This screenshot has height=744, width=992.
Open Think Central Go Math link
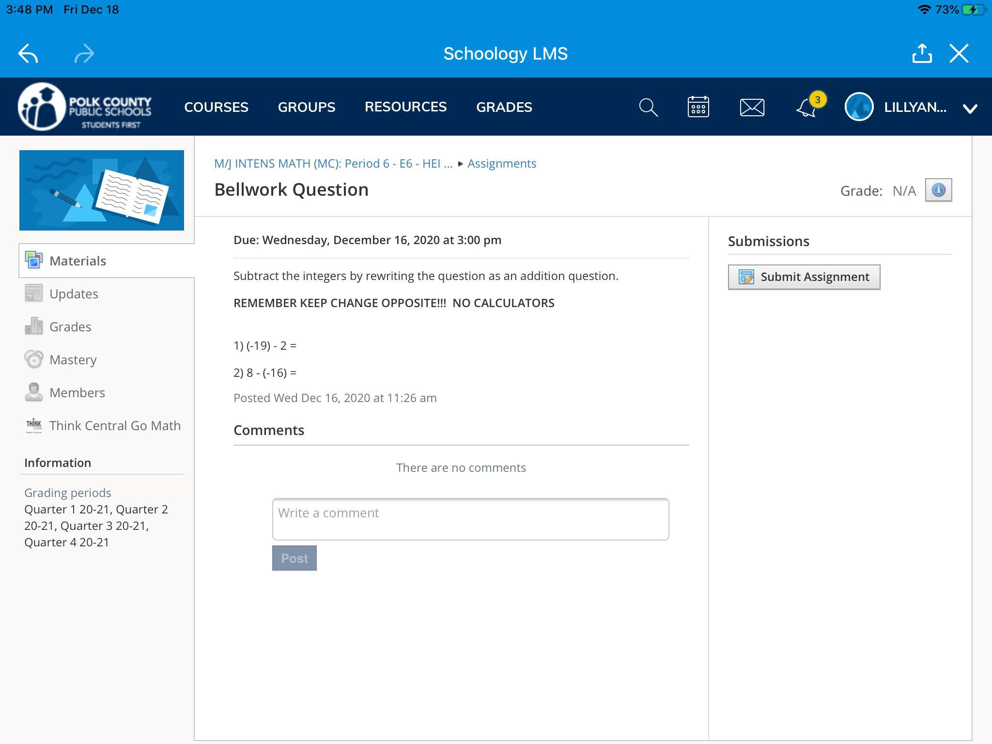tap(115, 426)
